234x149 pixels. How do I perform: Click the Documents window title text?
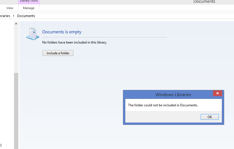[x=204, y=2]
